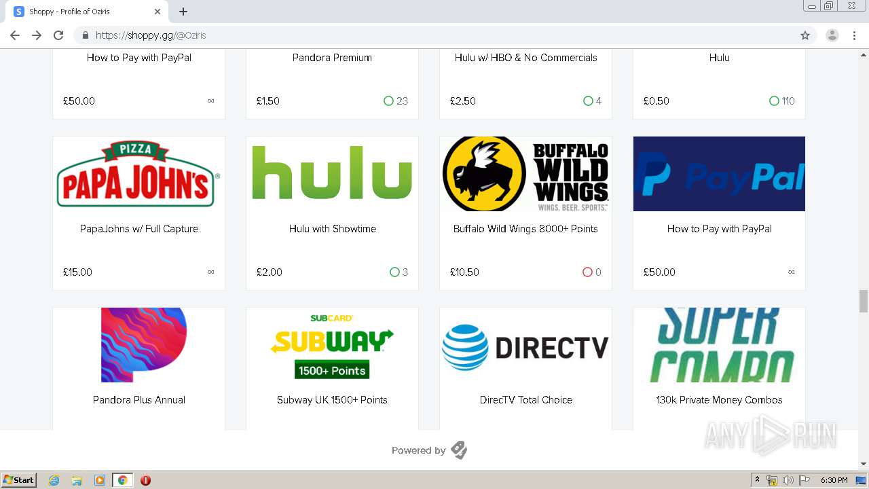Open DirecTV Total Choice listing
Image resolution: width=869 pixels, height=489 pixels.
coord(526,400)
